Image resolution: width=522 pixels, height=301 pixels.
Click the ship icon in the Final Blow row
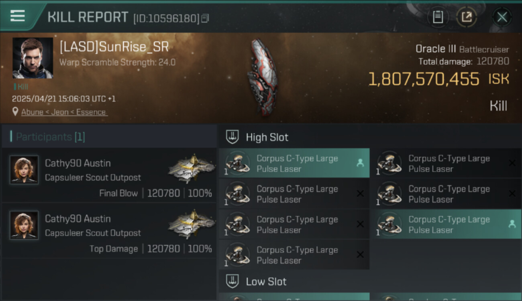click(192, 169)
